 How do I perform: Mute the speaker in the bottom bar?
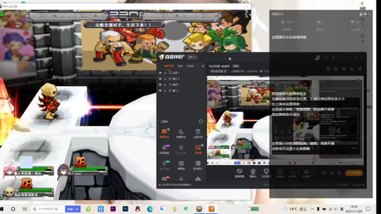click(306, 173)
